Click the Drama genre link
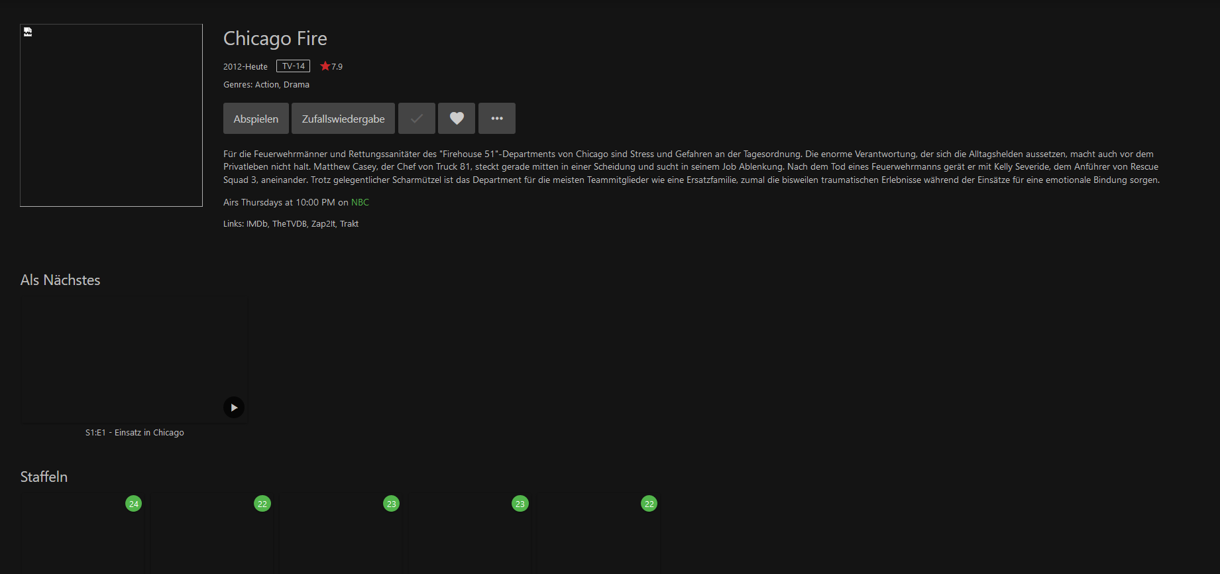 coord(296,85)
